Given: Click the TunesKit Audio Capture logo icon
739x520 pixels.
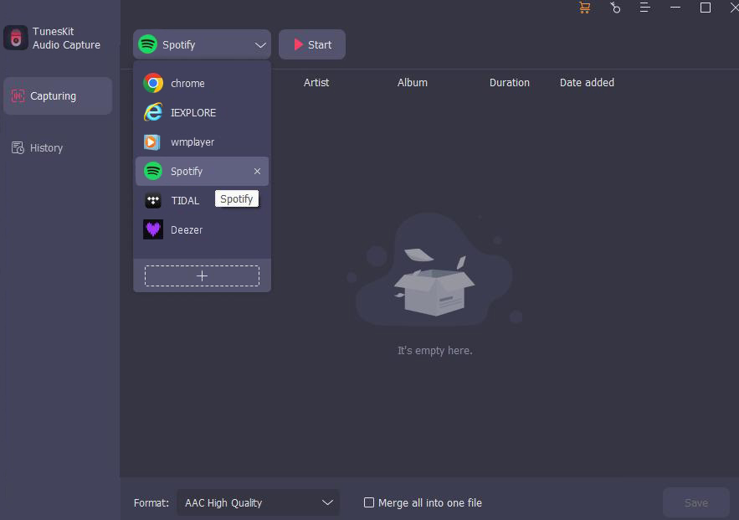Looking at the screenshot, I should click(16, 38).
